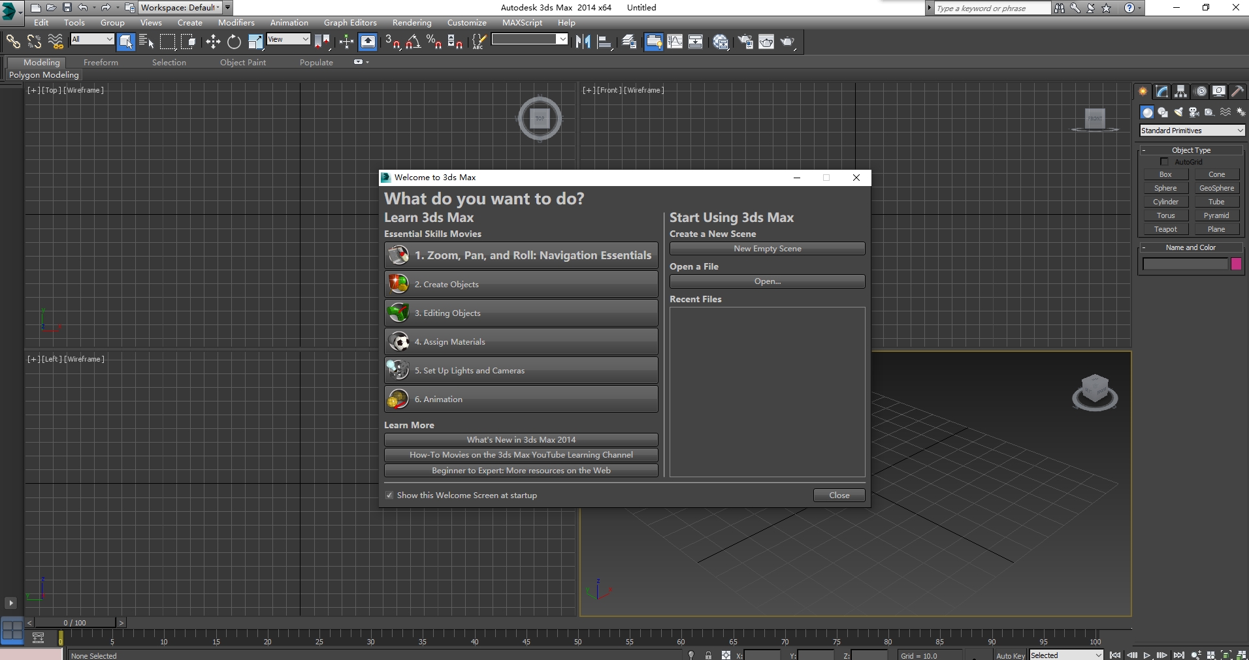The width and height of the screenshot is (1249, 660).
Task: Click the object color swatch in Name and Color
Action: (x=1235, y=264)
